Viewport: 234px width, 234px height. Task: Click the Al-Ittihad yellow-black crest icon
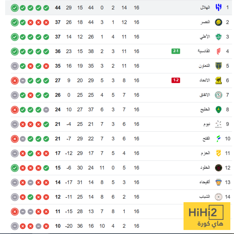(218, 80)
